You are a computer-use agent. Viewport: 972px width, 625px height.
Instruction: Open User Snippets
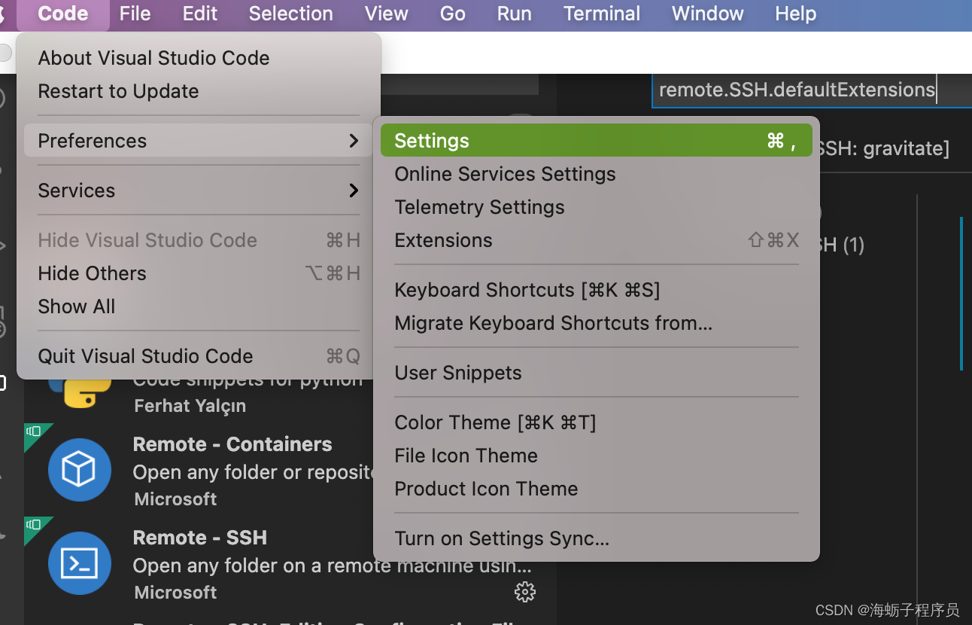pyautogui.click(x=597, y=373)
